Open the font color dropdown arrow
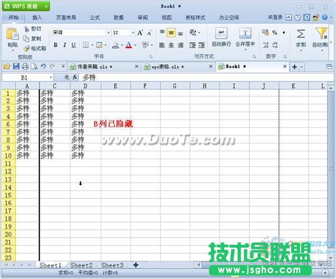Screen dimensions: 336x279 [135, 45]
